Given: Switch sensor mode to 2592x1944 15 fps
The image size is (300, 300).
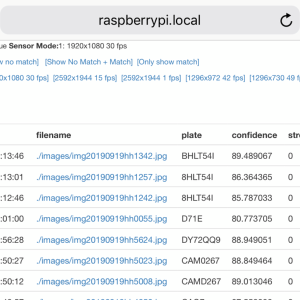Looking at the screenshot, I should [x=85, y=78].
